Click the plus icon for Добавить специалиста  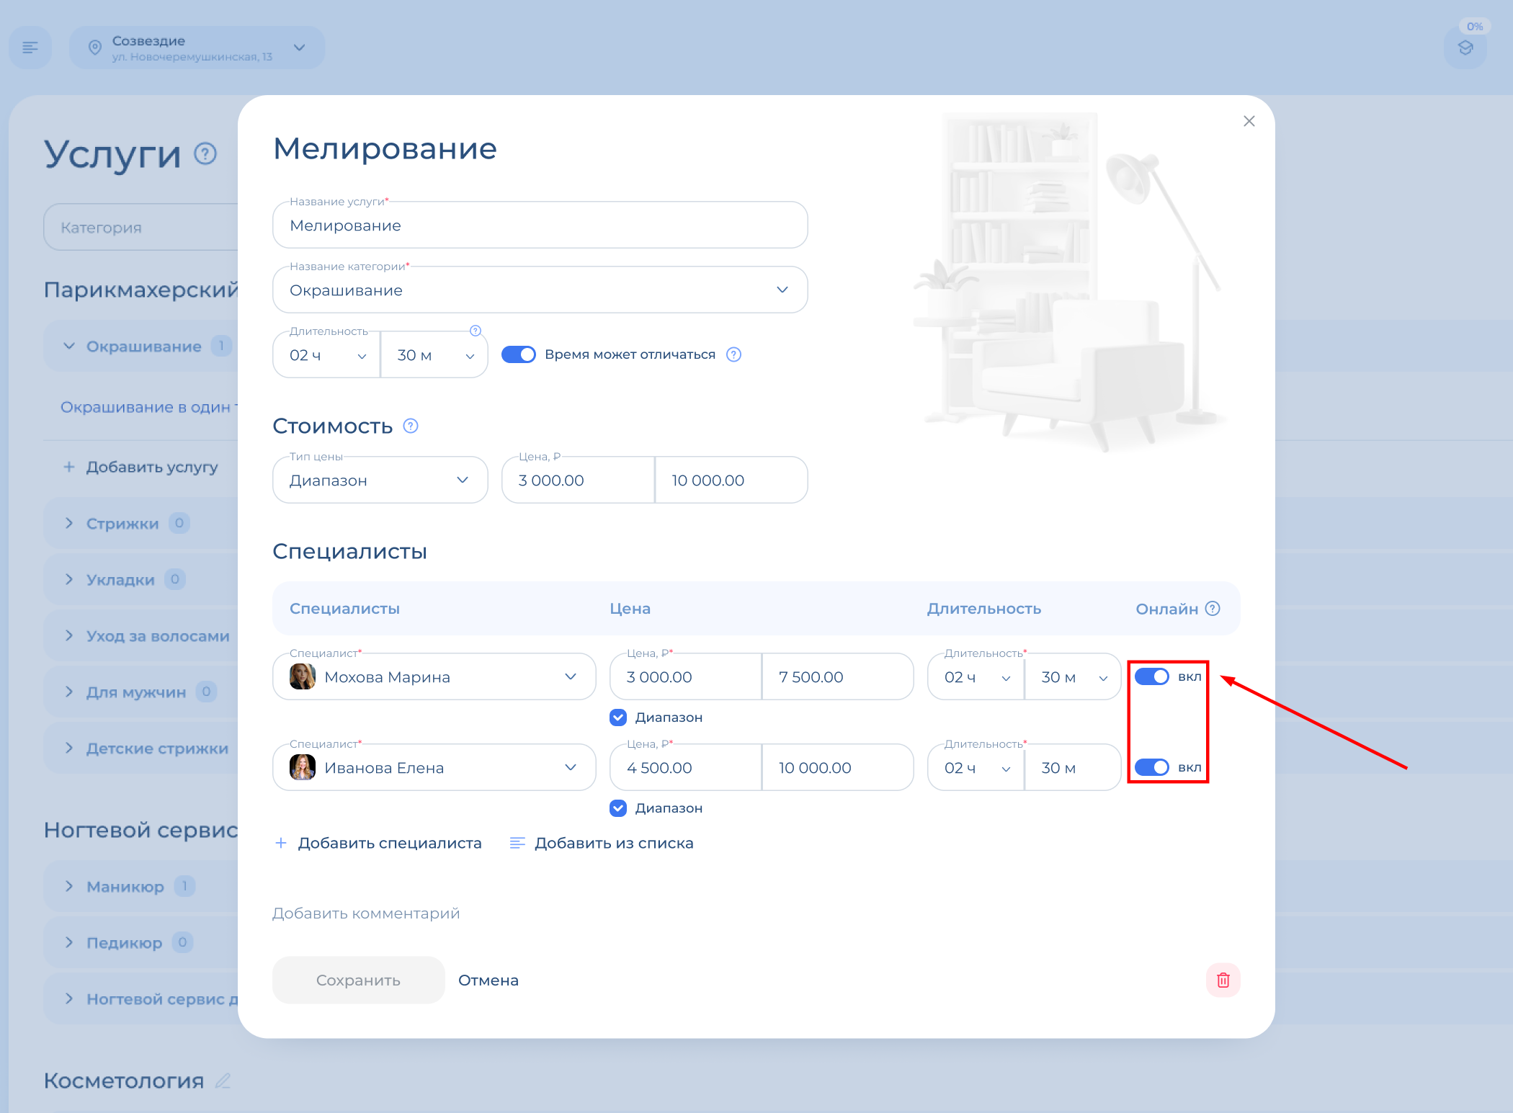pyautogui.click(x=281, y=843)
